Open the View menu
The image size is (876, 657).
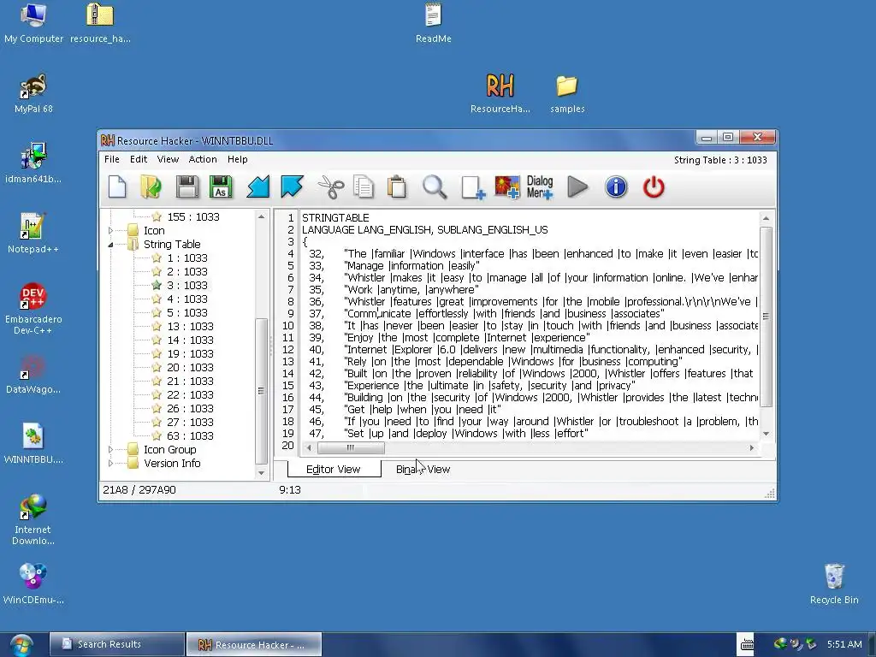(168, 159)
